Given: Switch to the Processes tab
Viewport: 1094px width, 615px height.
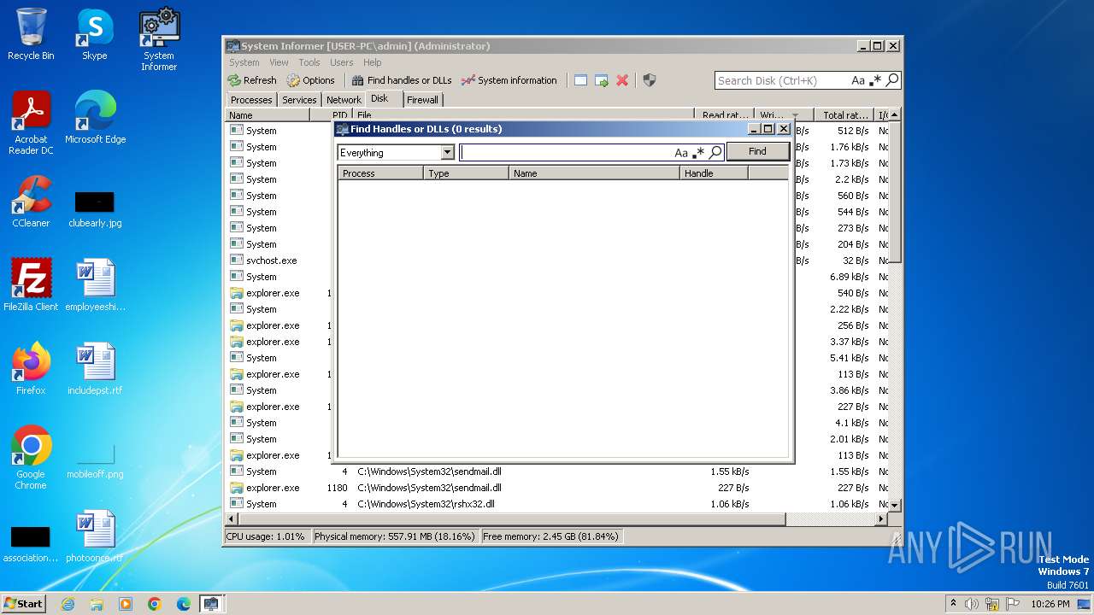Looking at the screenshot, I should click(x=251, y=100).
